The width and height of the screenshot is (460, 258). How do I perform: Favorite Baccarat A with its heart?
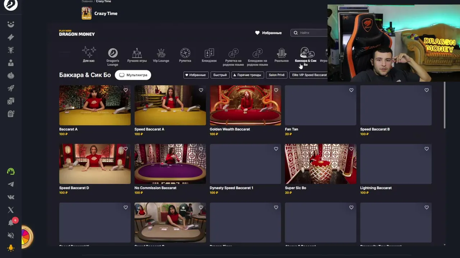point(126,90)
